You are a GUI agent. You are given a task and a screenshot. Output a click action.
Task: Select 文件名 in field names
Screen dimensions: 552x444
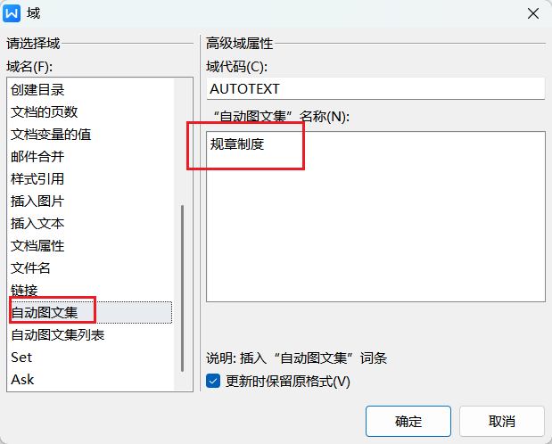coord(31,268)
